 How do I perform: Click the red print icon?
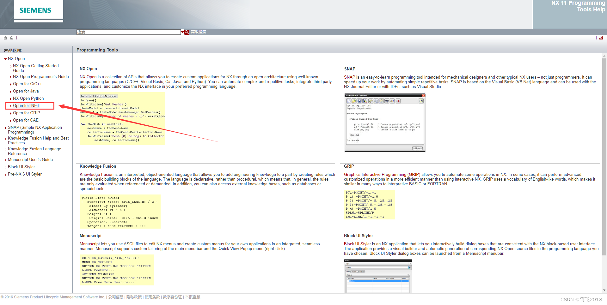click(x=601, y=38)
